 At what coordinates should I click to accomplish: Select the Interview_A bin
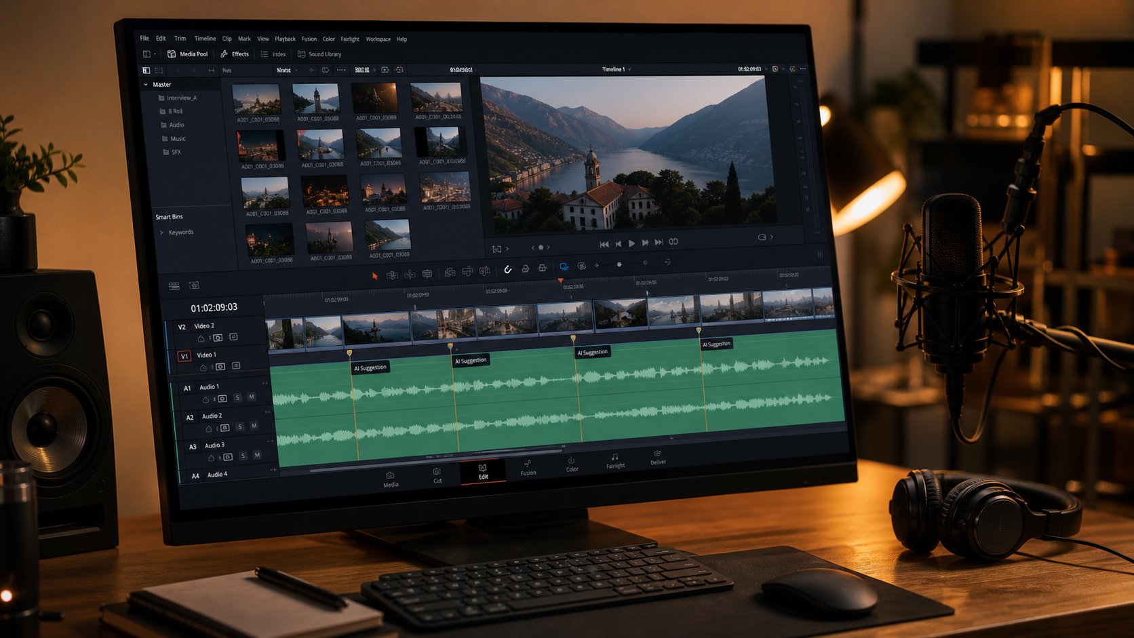click(178, 98)
